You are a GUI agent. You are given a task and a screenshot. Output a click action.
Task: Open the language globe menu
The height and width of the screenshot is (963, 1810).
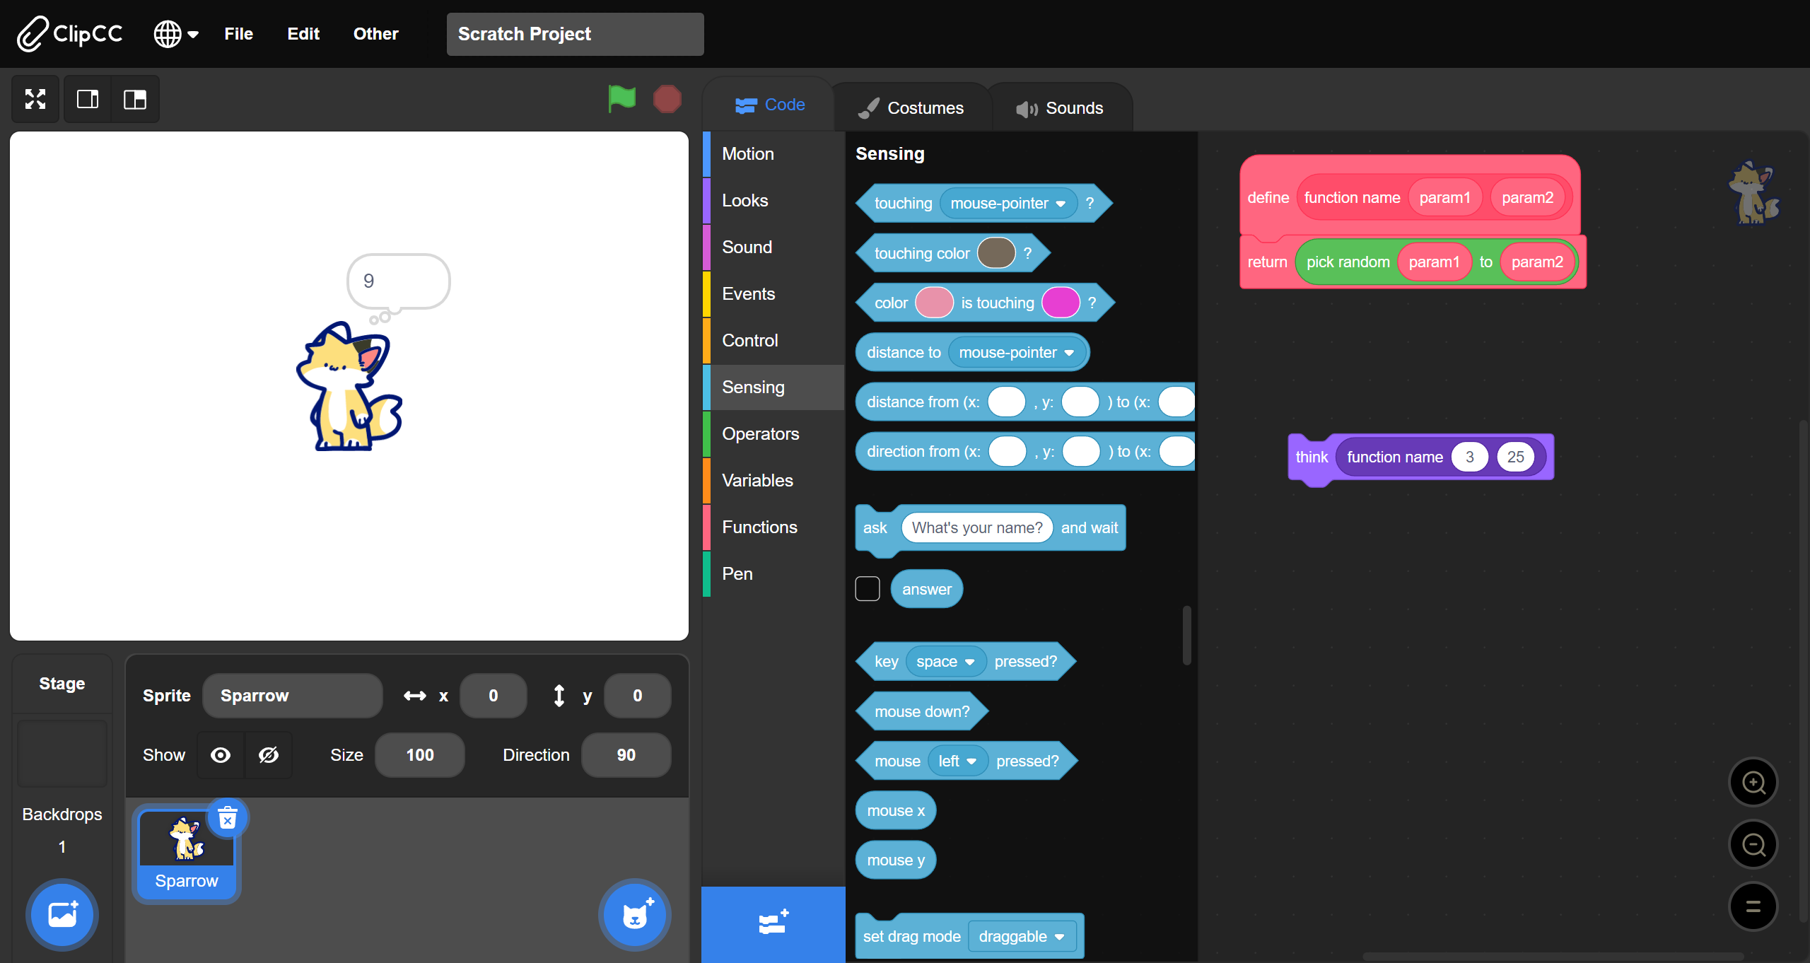click(176, 33)
